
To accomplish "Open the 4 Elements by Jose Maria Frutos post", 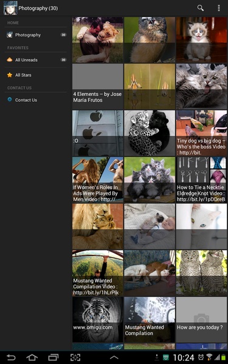I will tap(98, 86).
